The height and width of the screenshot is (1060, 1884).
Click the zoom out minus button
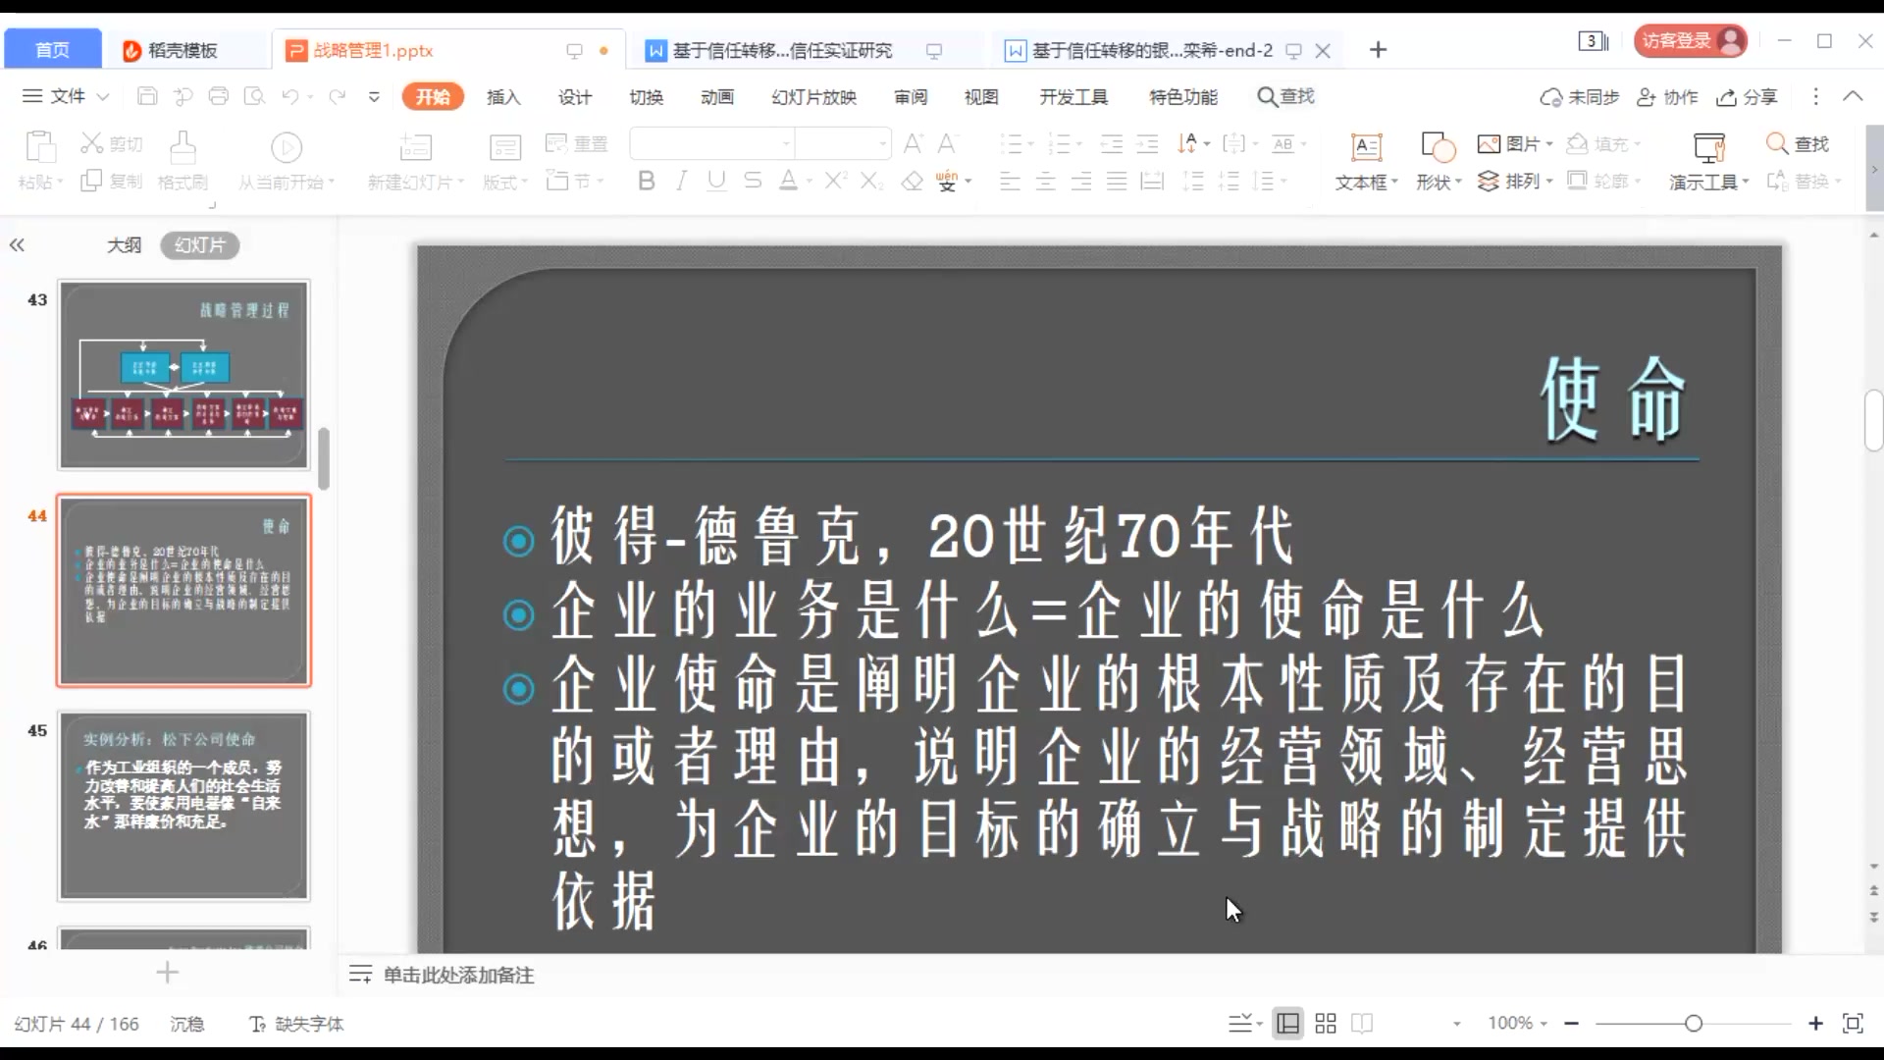(1572, 1024)
